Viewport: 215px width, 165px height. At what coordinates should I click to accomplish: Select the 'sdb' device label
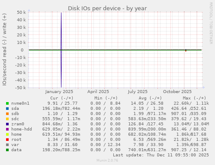click(15, 114)
